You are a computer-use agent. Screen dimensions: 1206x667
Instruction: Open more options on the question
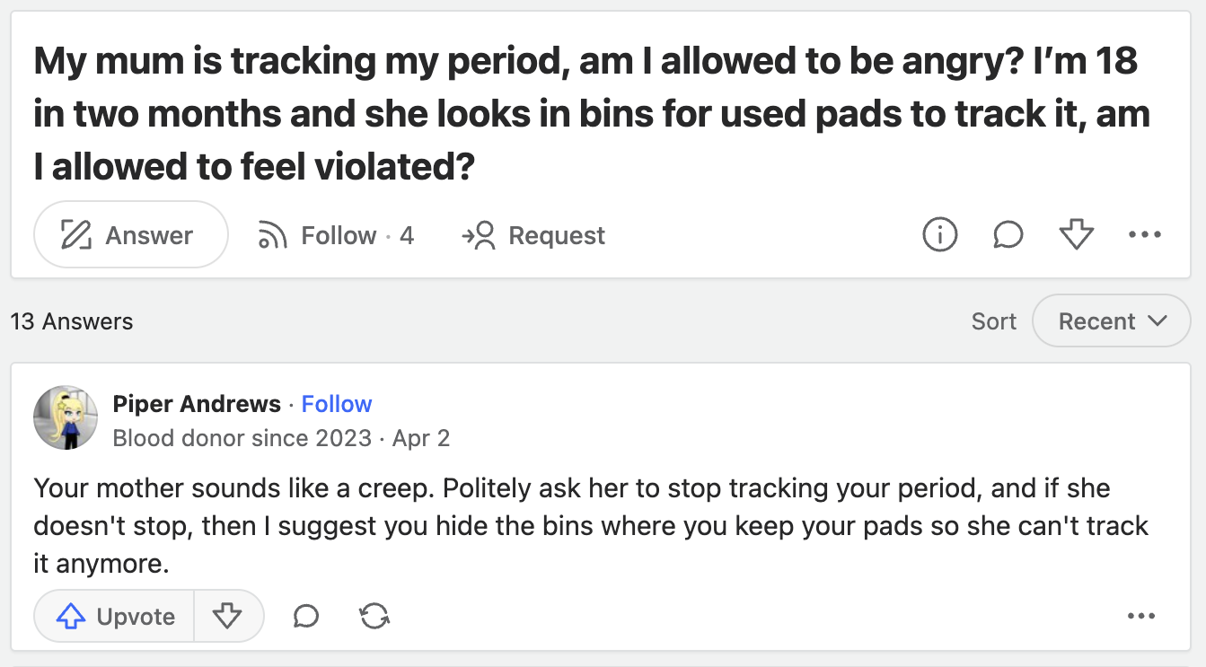point(1144,234)
